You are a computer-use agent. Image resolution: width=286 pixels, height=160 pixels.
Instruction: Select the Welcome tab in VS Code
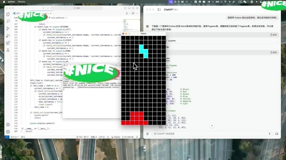(x=17, y=13)
